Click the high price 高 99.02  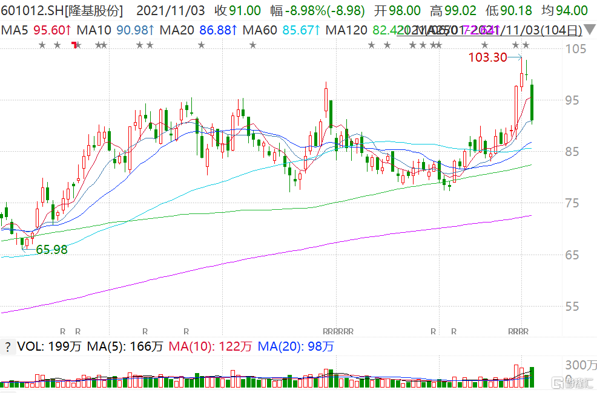click(x=453, y=11)
